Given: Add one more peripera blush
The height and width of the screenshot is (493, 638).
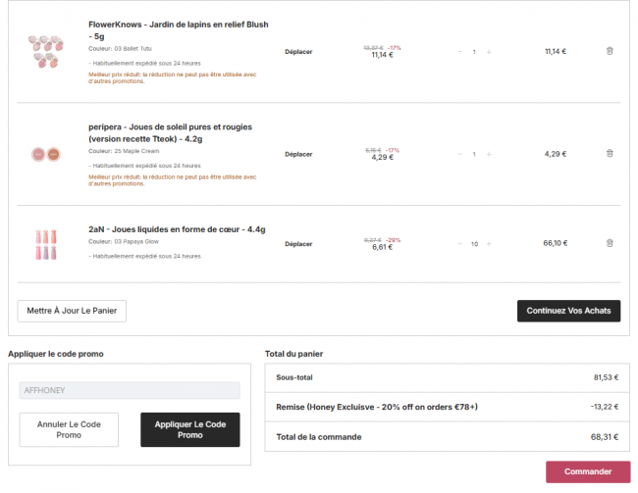Looking at the screenshot, I should pyautogui.click(x=489, y=154).
